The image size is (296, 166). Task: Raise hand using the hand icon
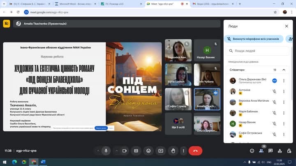point(173,150)
